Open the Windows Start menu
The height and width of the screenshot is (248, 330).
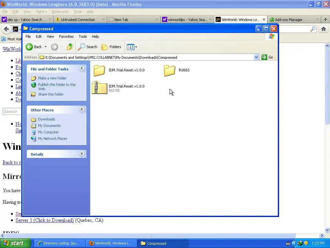(x=15, y=243)
